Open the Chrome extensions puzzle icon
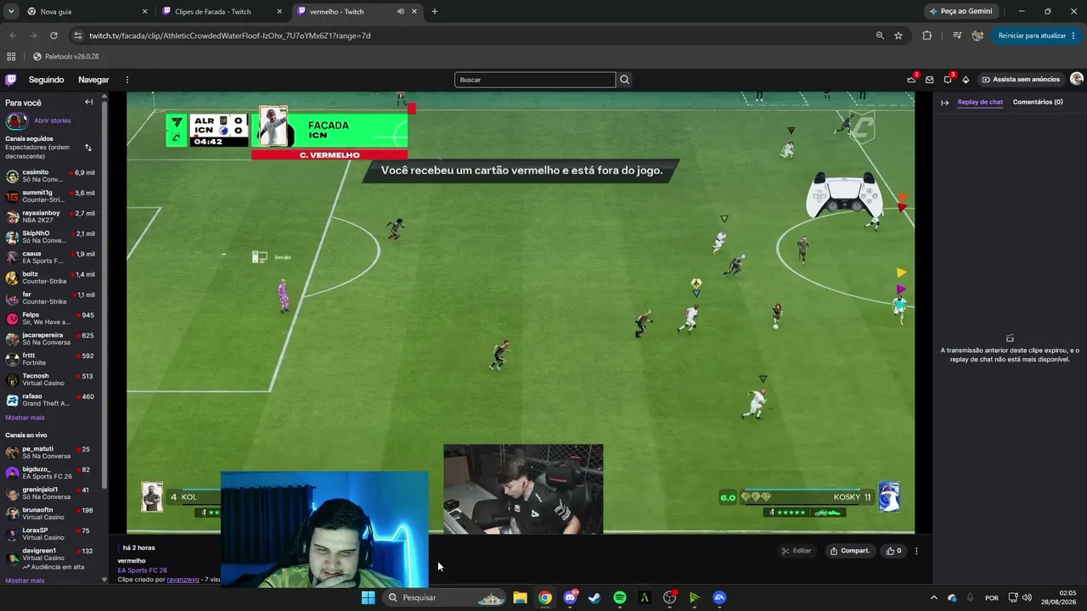The width and height of the screenshot is (1087, 611). [x=926, y=36]
